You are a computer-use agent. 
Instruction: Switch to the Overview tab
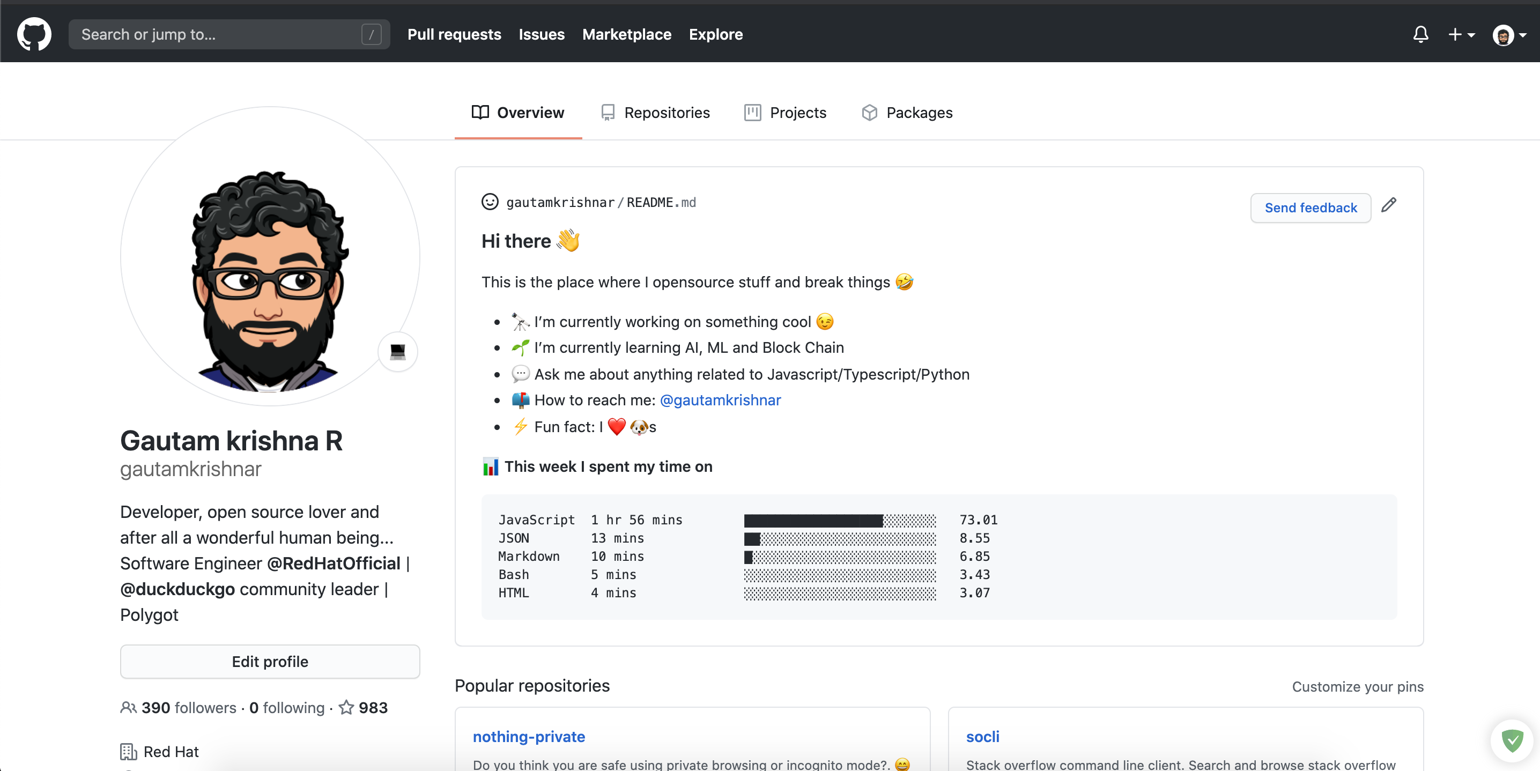pyautogui.click(x=517, y=111)
